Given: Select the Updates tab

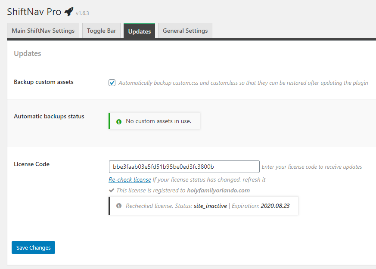Looking at the screenshot, I should [x=139, y=31].
